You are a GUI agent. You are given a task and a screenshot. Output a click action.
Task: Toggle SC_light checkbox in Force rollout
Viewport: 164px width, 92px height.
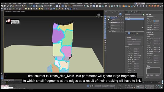(x=135, y=70)
